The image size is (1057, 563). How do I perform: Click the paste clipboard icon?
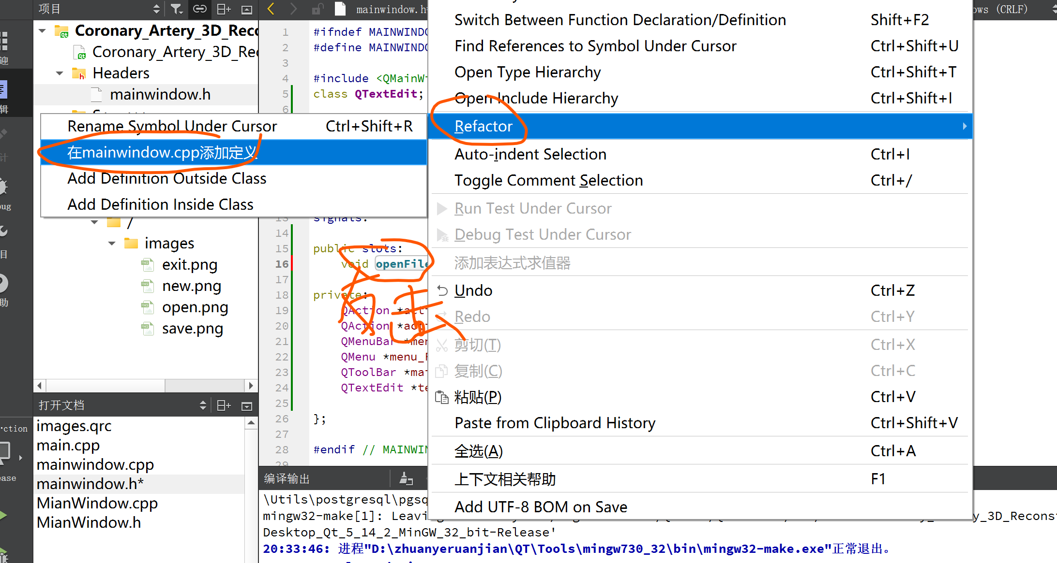[x=442, y=397]
